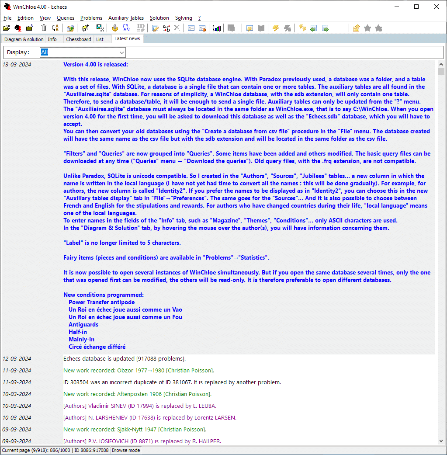Click the double lightning bolts icon
Screen dimensions: 447x455
(302, 28)
